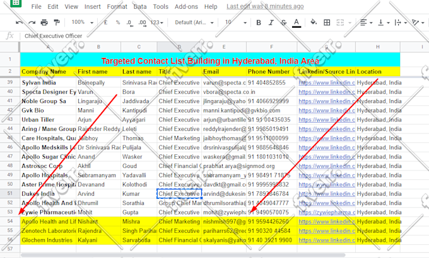Select column B header
This screenshot has width=429, height=258.
pos(98,47)
